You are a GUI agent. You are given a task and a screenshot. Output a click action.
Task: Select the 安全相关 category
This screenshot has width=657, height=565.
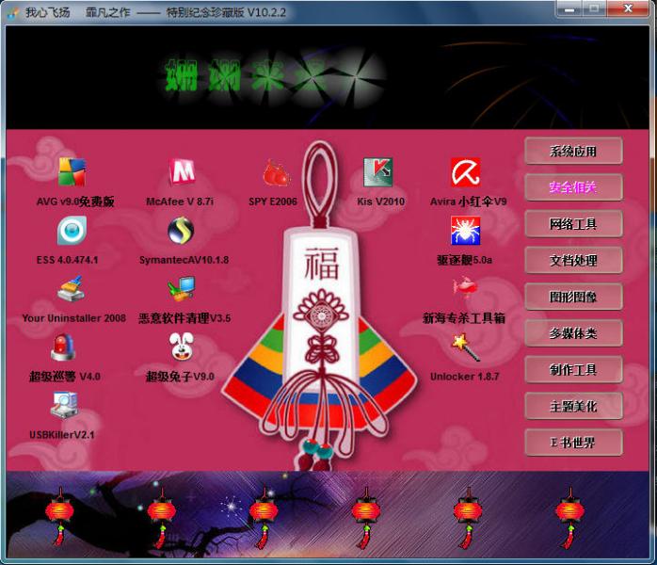pyautogui.click(x=573, y=187)
